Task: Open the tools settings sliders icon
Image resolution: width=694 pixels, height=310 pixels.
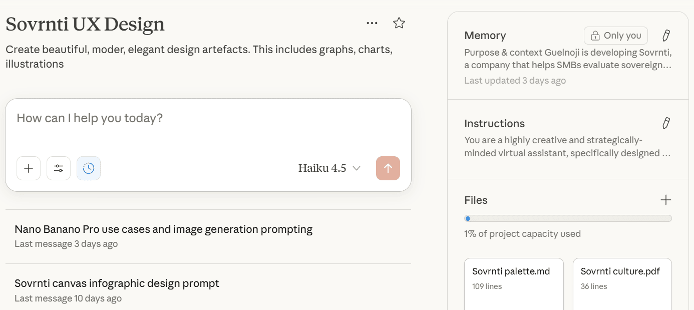Action: coord(59,168)
